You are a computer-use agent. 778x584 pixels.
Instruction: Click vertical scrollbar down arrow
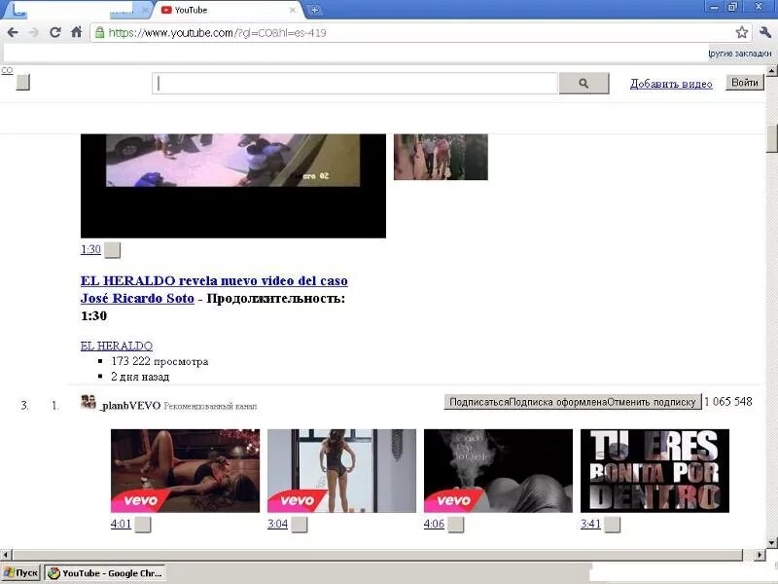(x=771, y=542)
